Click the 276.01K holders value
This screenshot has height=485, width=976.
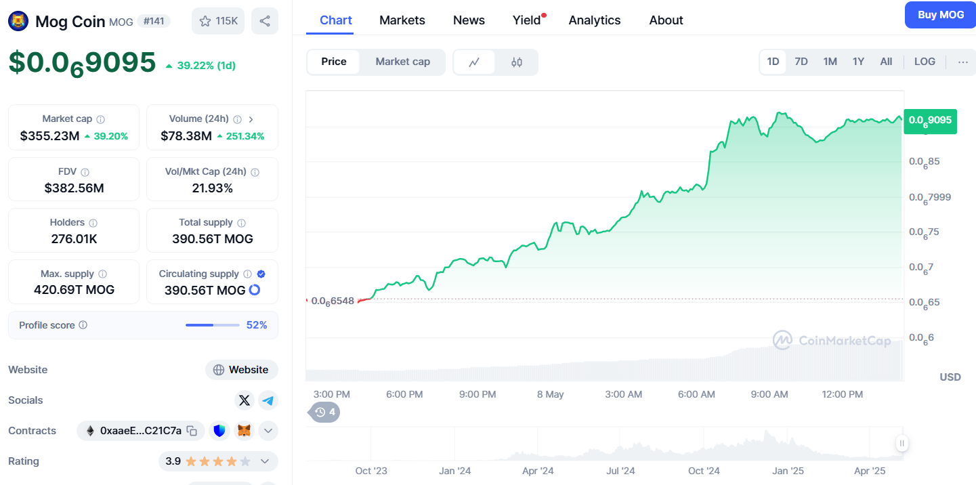74,238
